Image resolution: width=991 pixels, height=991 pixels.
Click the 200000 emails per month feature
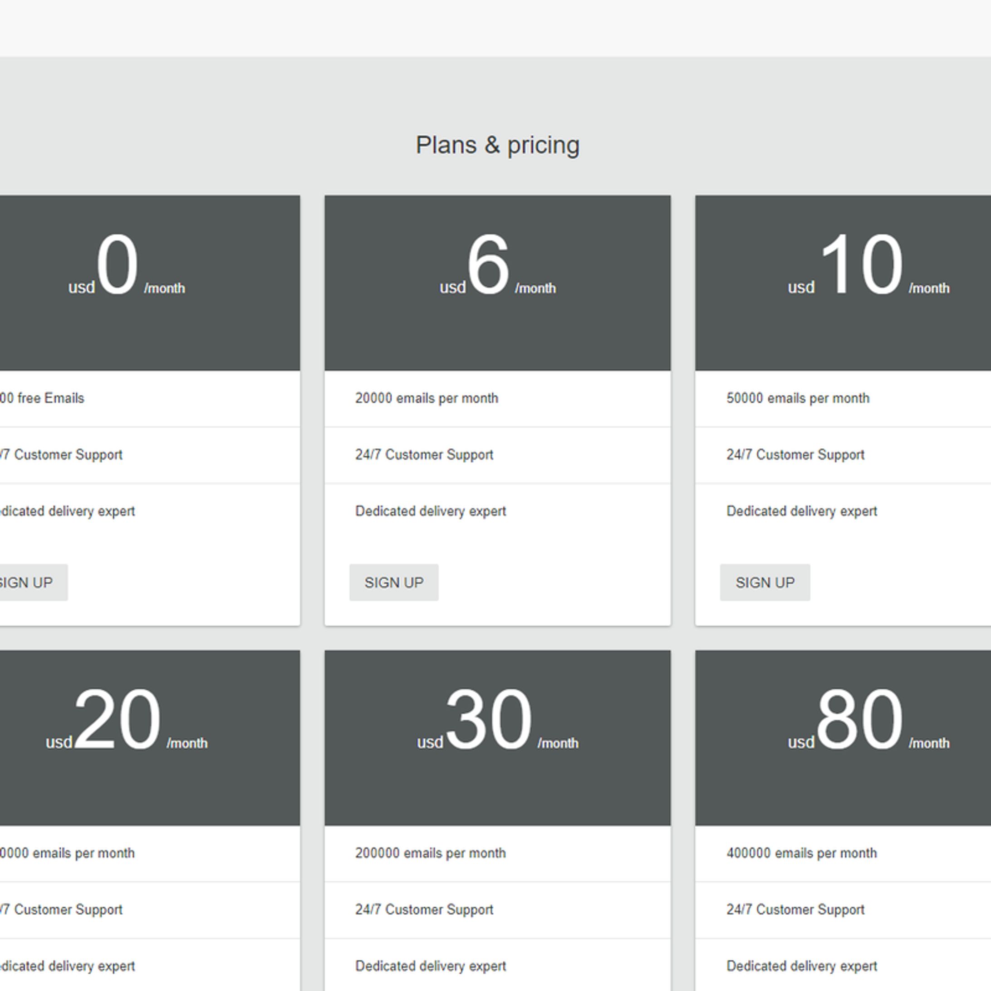(430, 853)
